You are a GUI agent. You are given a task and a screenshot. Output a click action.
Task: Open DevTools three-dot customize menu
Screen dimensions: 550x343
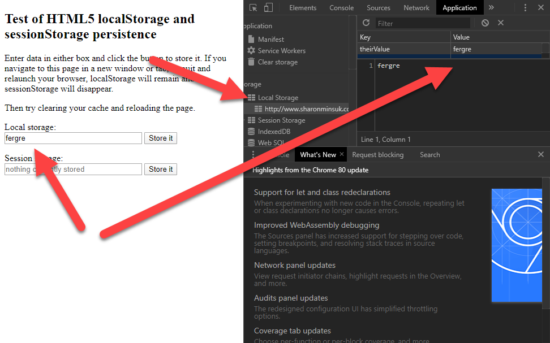point(525,8)
